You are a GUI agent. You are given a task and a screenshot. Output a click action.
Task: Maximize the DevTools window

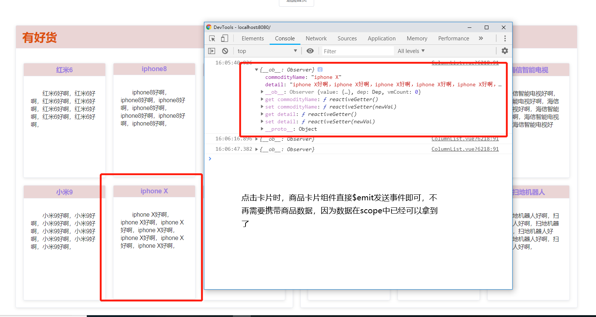click(x=487, y=27)
